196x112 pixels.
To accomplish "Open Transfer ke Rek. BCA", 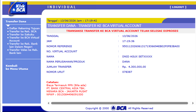I will [x=23, y=32].
